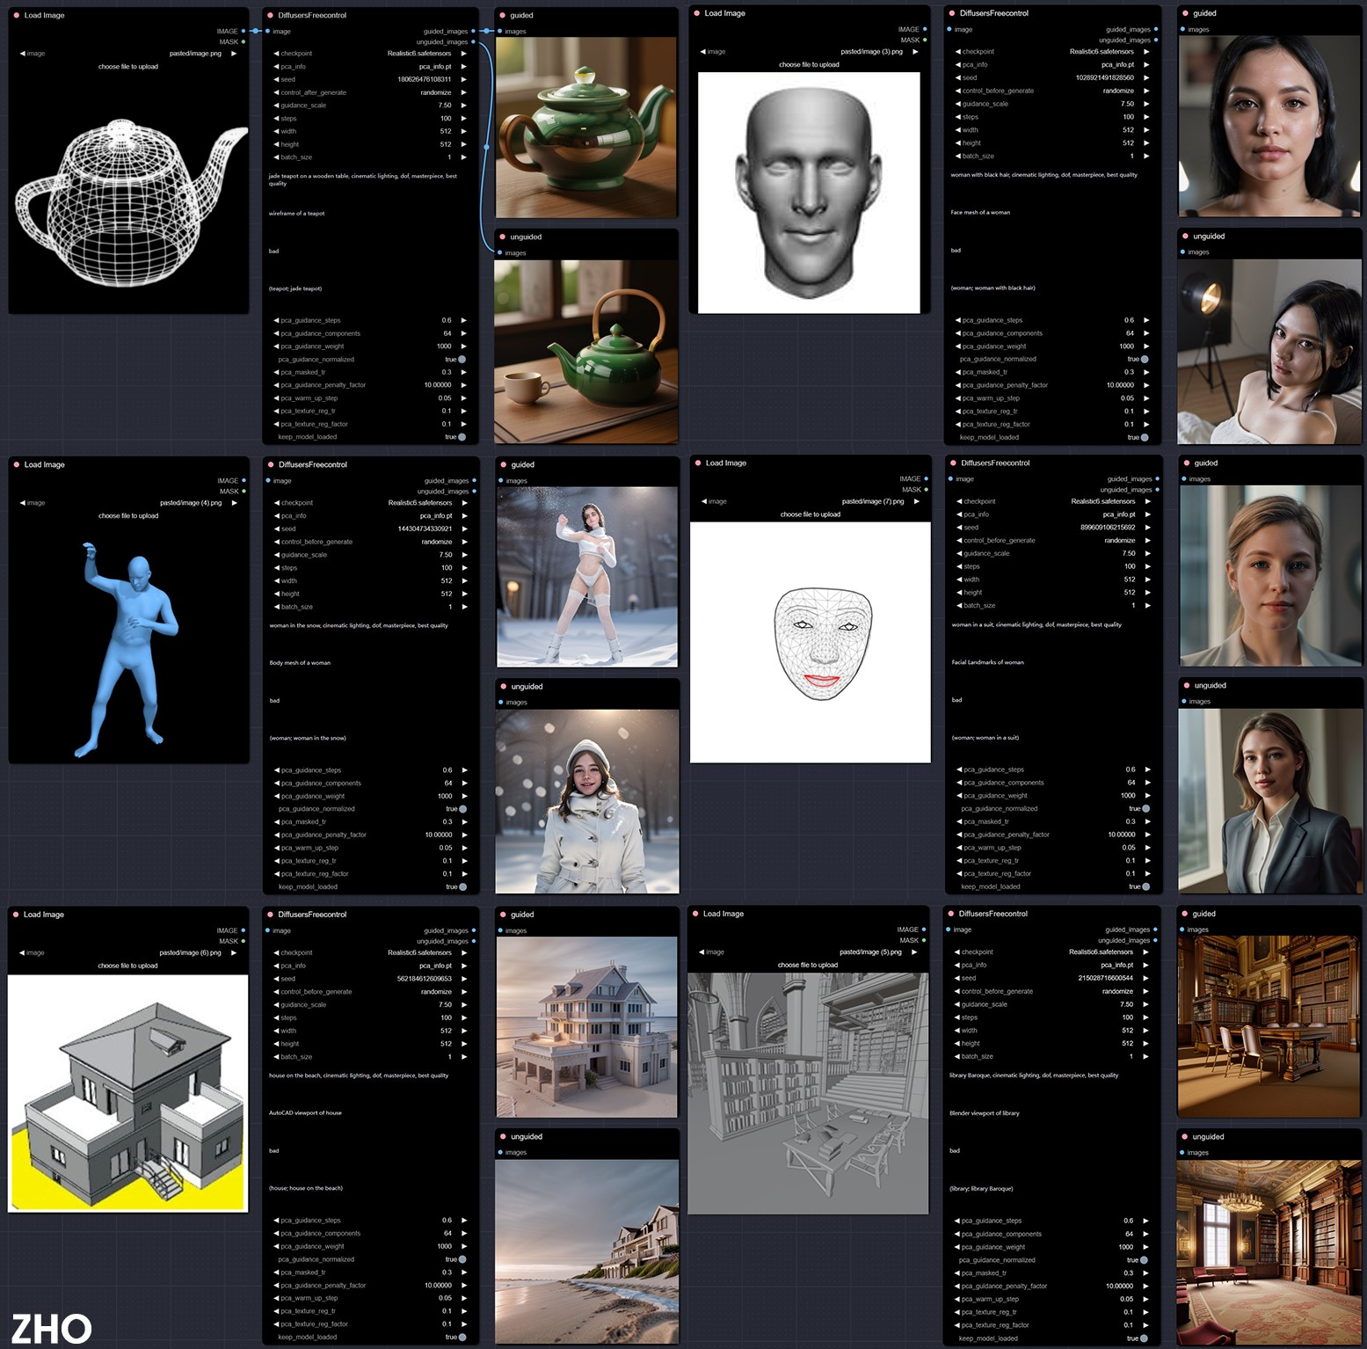
Task: Click the seed value 180626476108311
Action: point(425,79)
